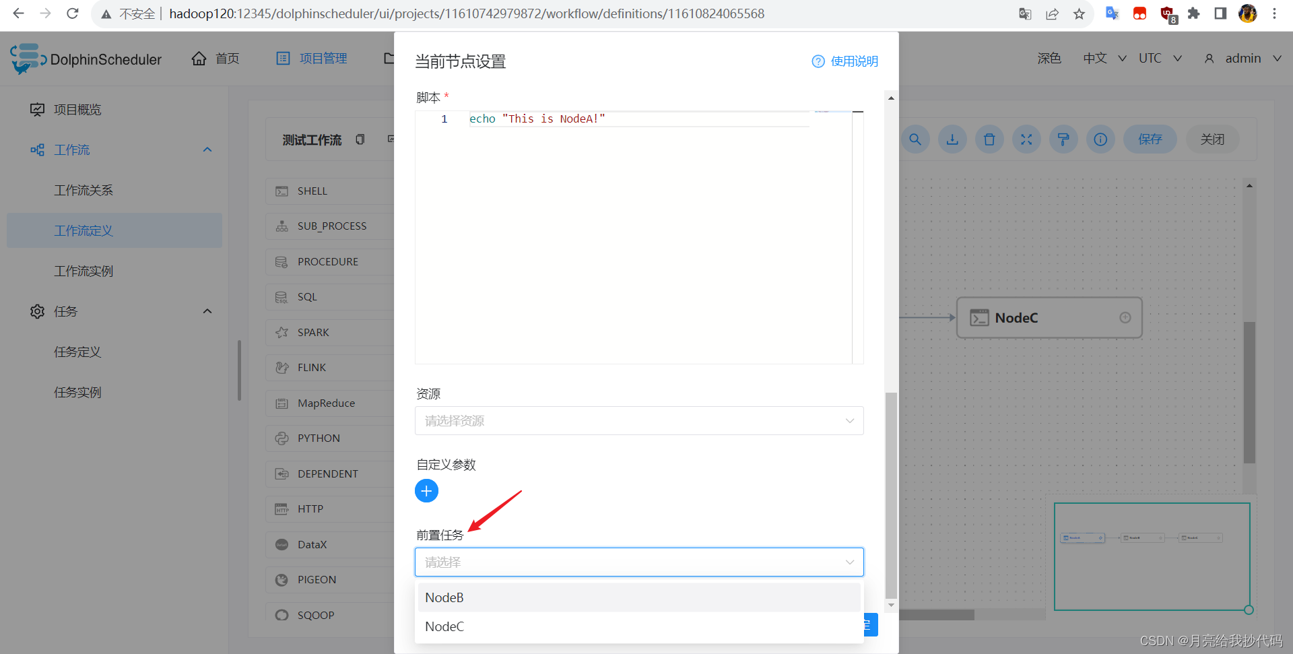Viewport: 1293px width, 654px height.
Task: Choose NodeB as pre-task option
Action: [x=639, y=597]
